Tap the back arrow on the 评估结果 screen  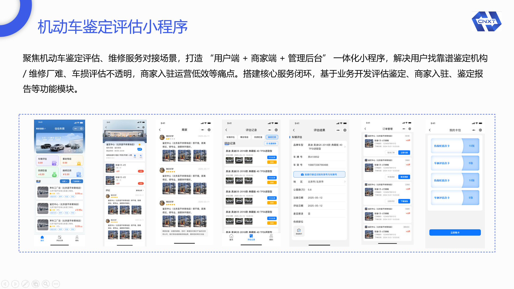coord(294,130)
